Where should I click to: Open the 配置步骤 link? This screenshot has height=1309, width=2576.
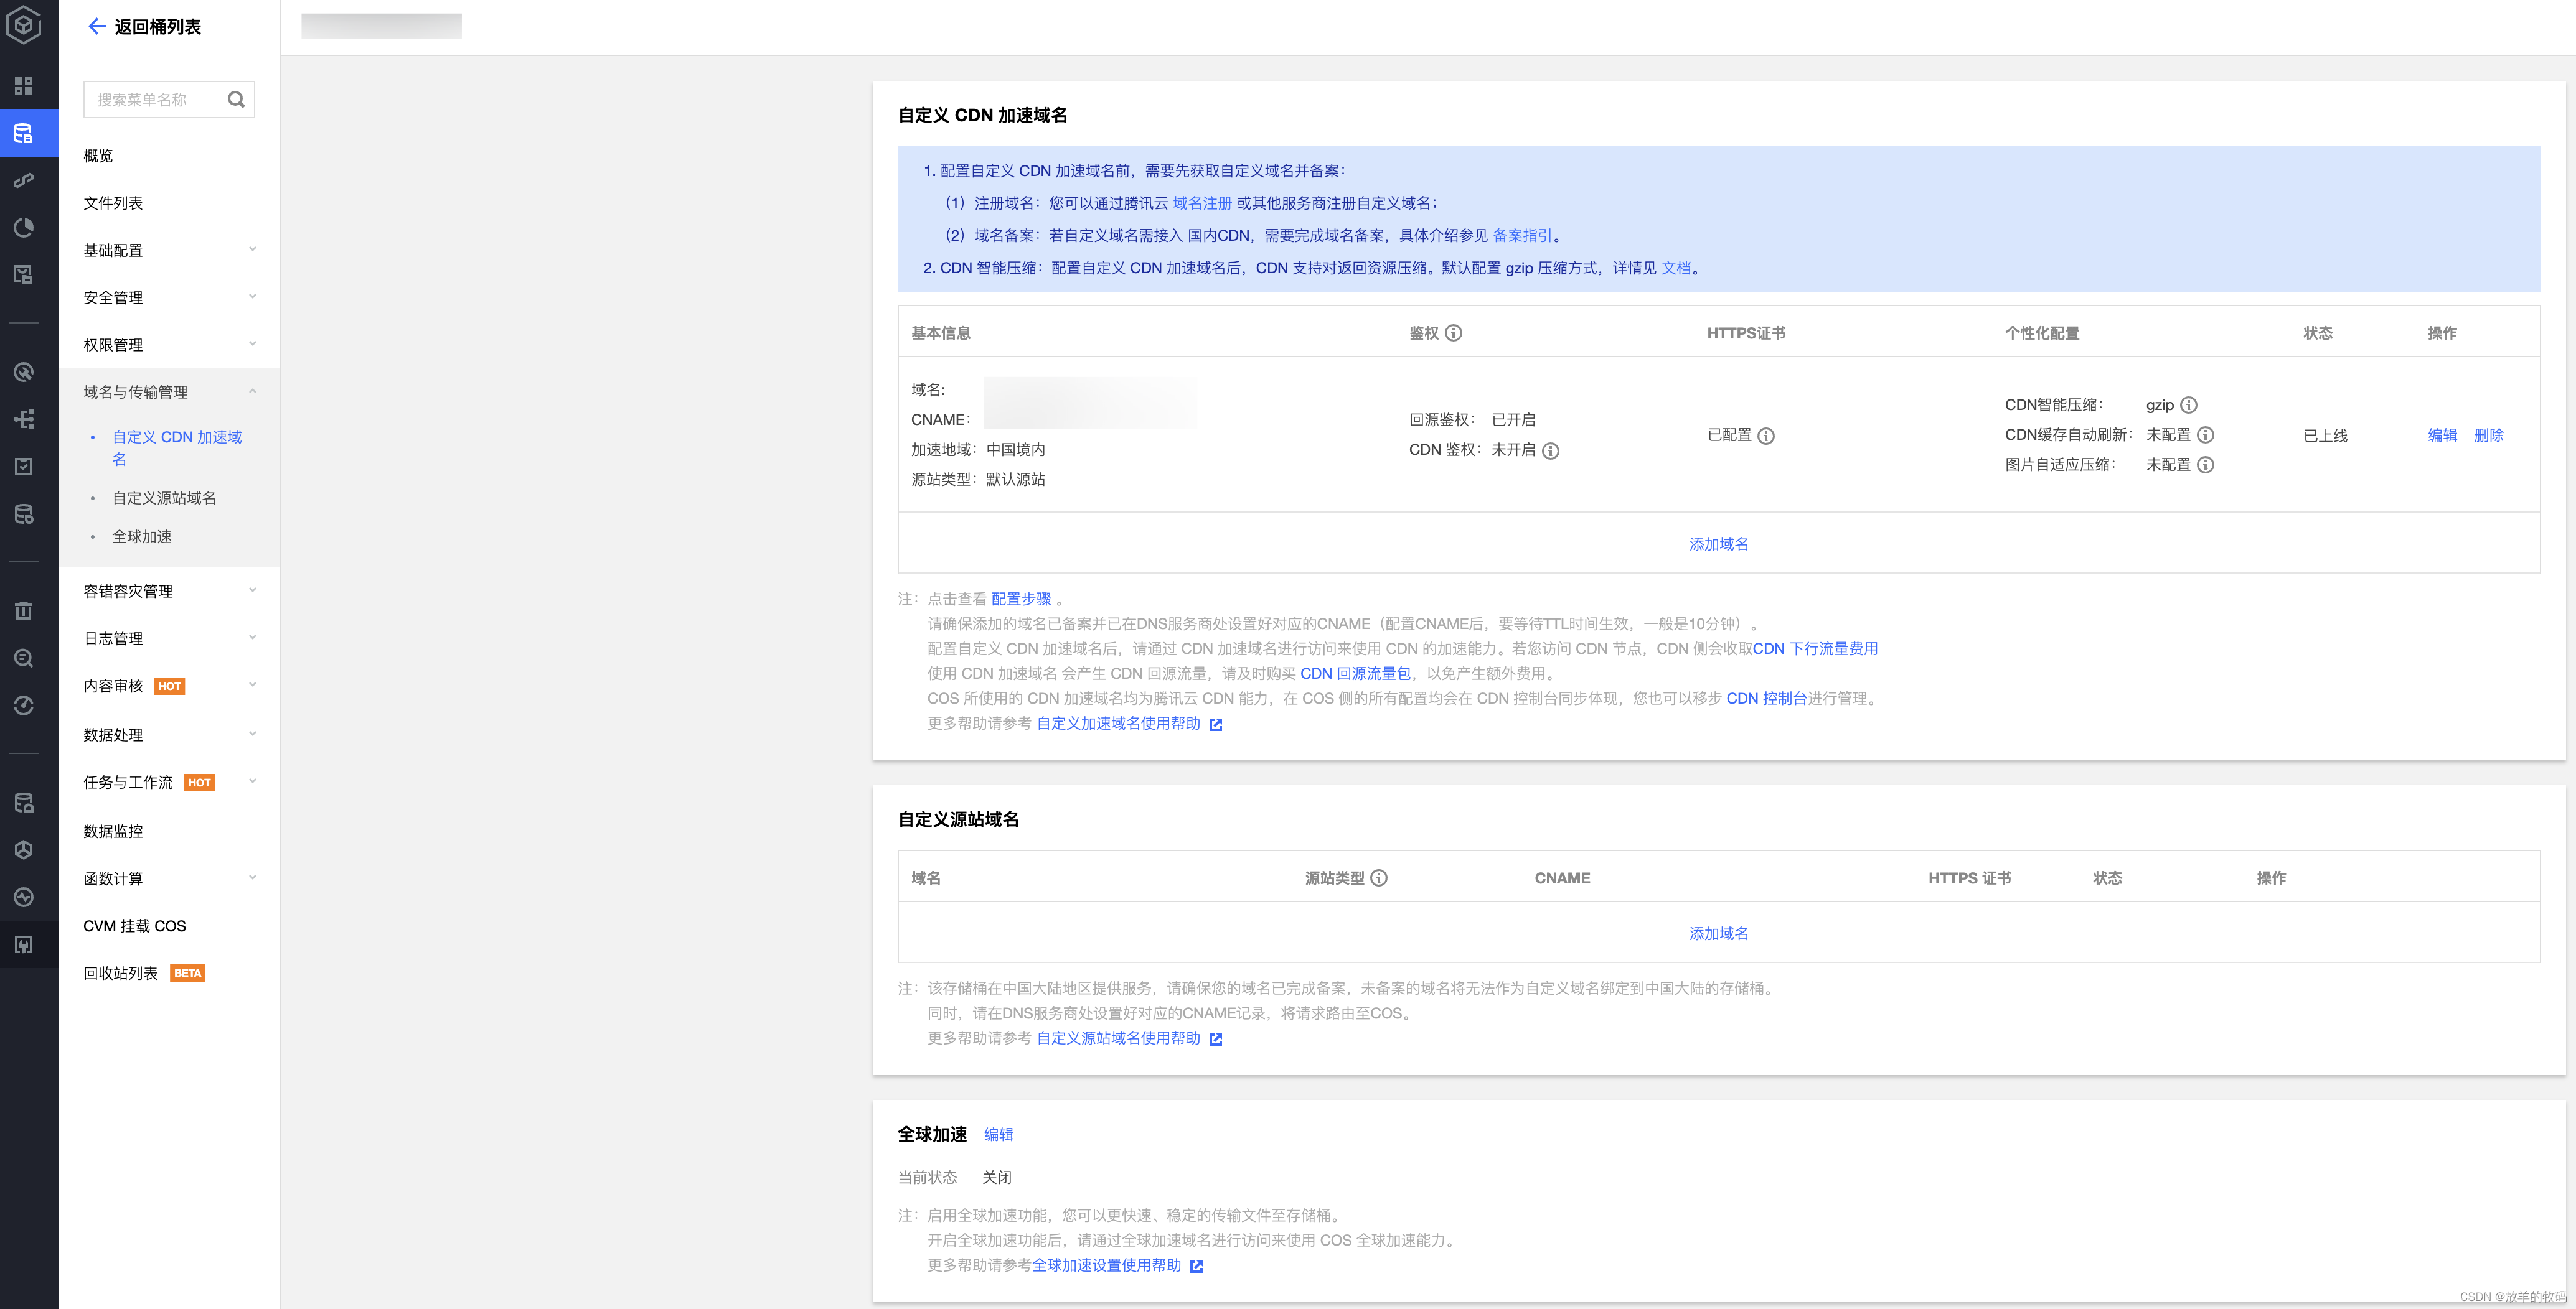click(x=1021, y=599)
